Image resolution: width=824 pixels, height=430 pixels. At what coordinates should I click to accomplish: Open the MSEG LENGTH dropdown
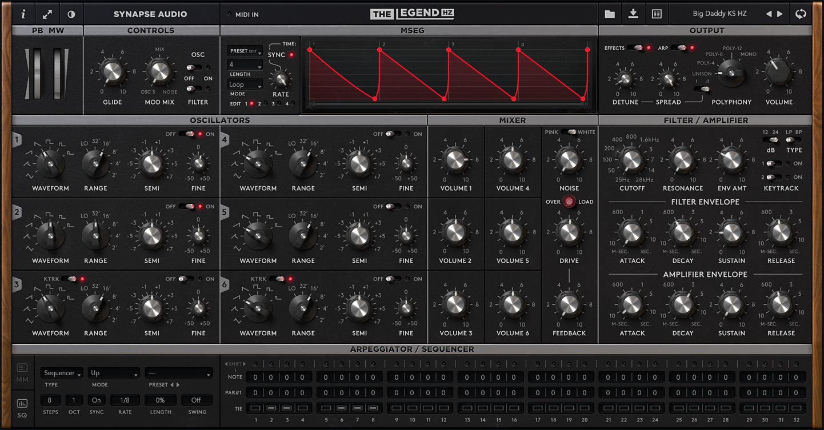click(245, 65)
